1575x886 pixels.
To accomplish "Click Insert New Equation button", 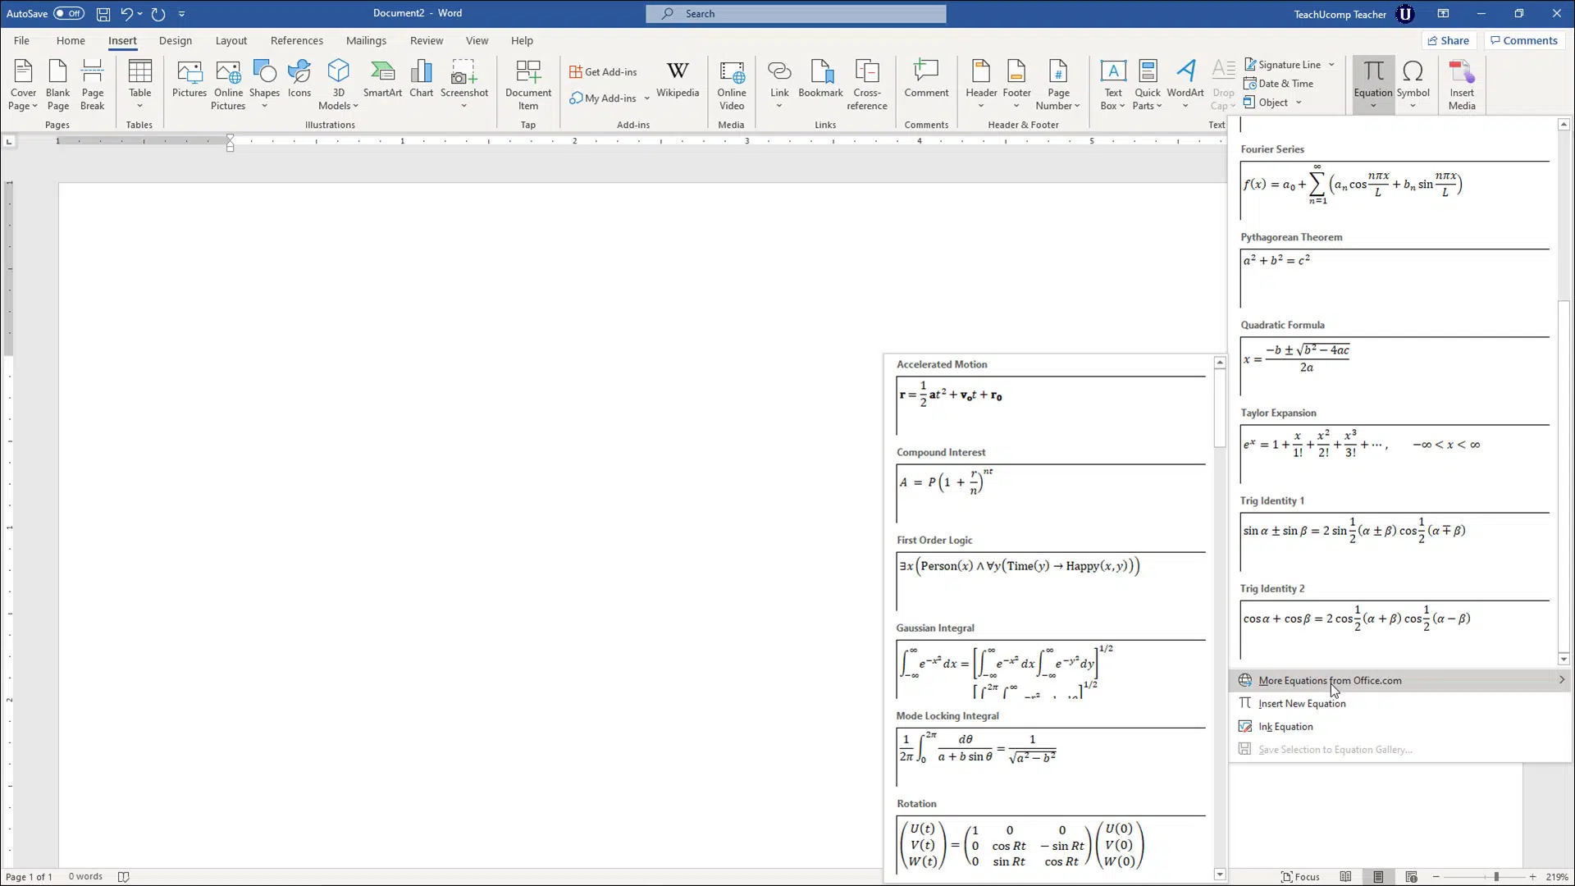I will click(1303, 703).
